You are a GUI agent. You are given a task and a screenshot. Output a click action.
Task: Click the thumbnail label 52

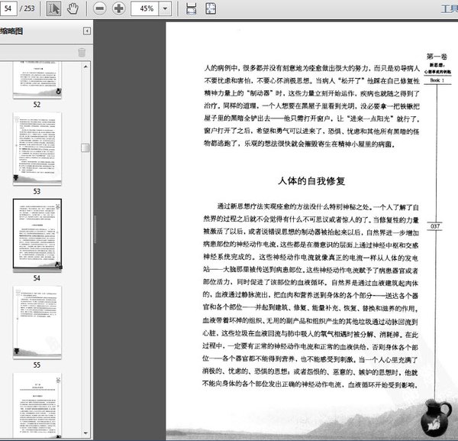[37, 105]
